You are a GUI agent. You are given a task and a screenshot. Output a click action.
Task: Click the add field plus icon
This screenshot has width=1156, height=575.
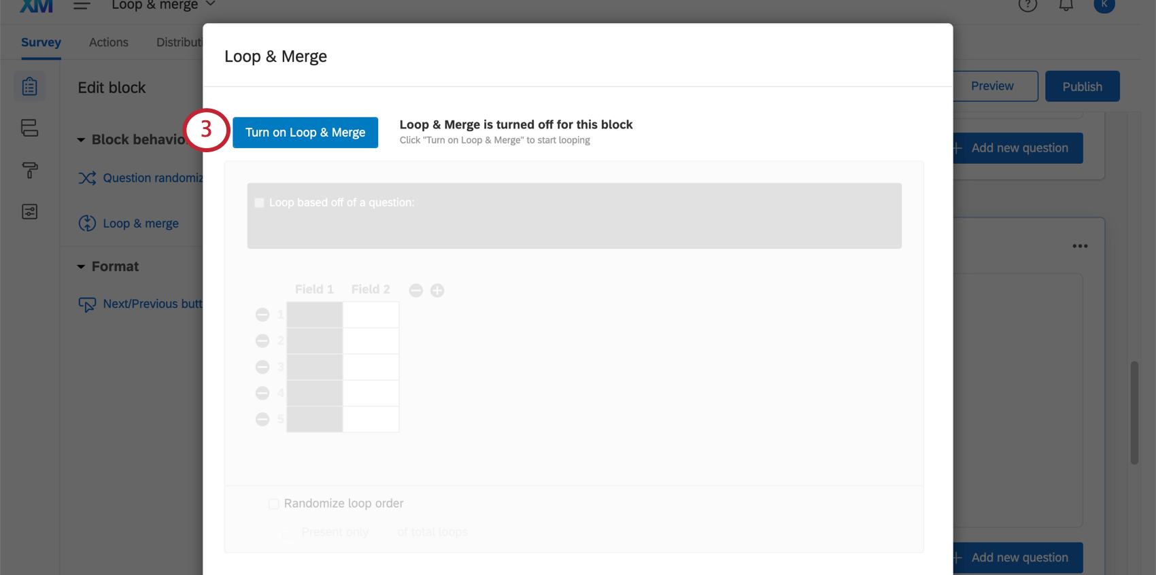(x=437, y=291)
